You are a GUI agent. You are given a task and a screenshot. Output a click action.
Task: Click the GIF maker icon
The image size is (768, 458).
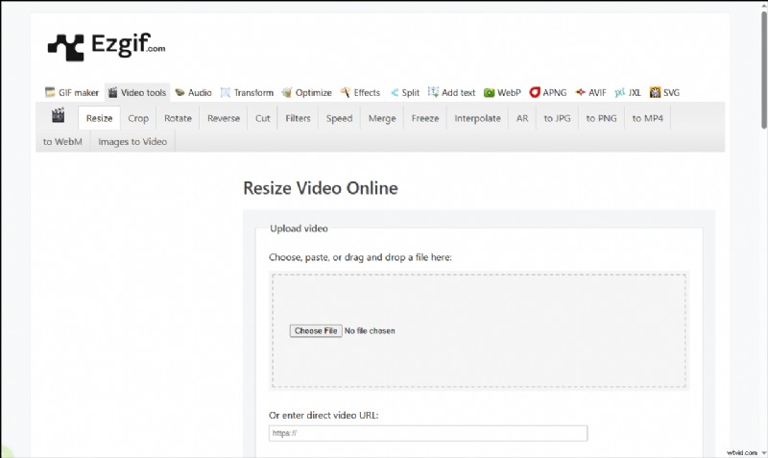[x=50, y=92]
